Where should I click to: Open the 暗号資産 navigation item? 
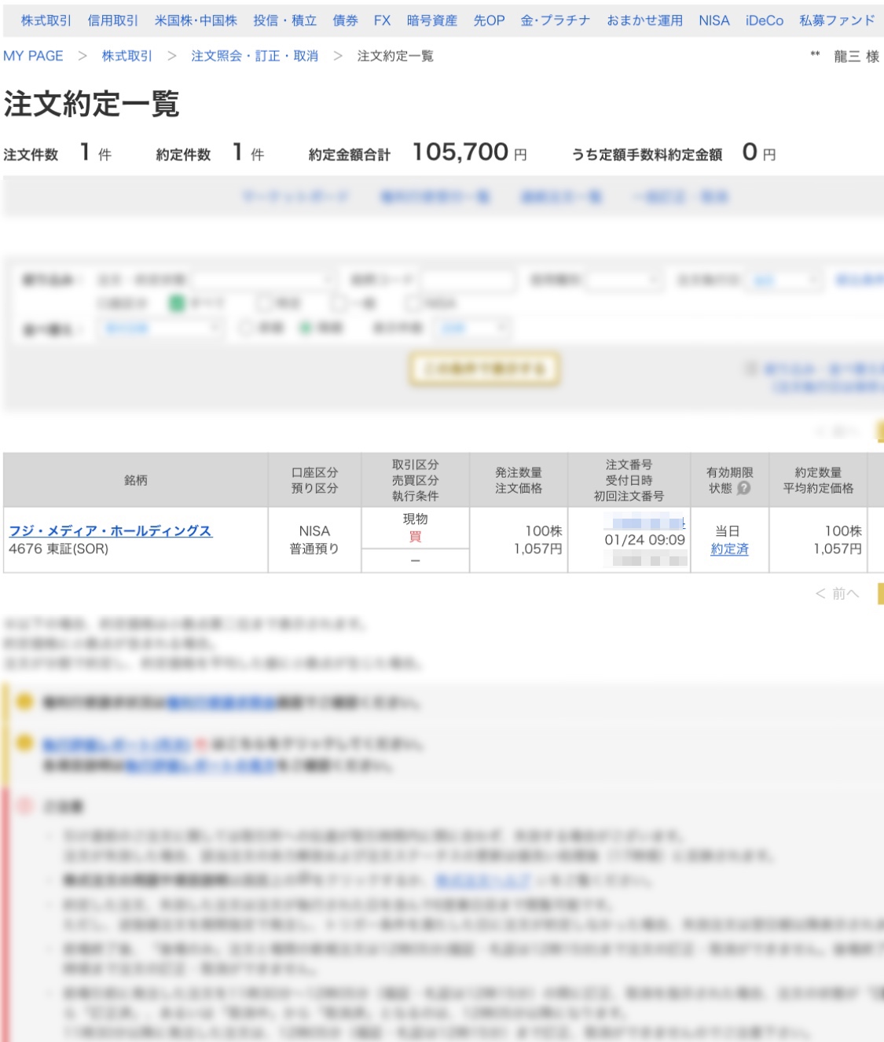coord(431,20)
